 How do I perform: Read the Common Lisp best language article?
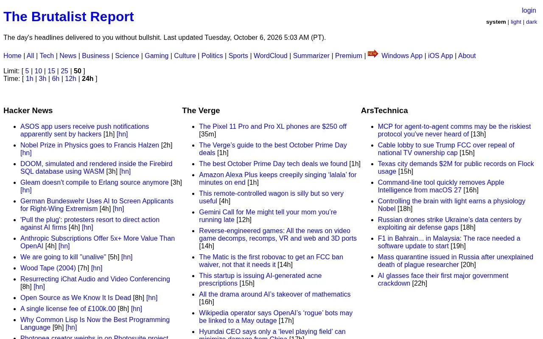(95, 324)
